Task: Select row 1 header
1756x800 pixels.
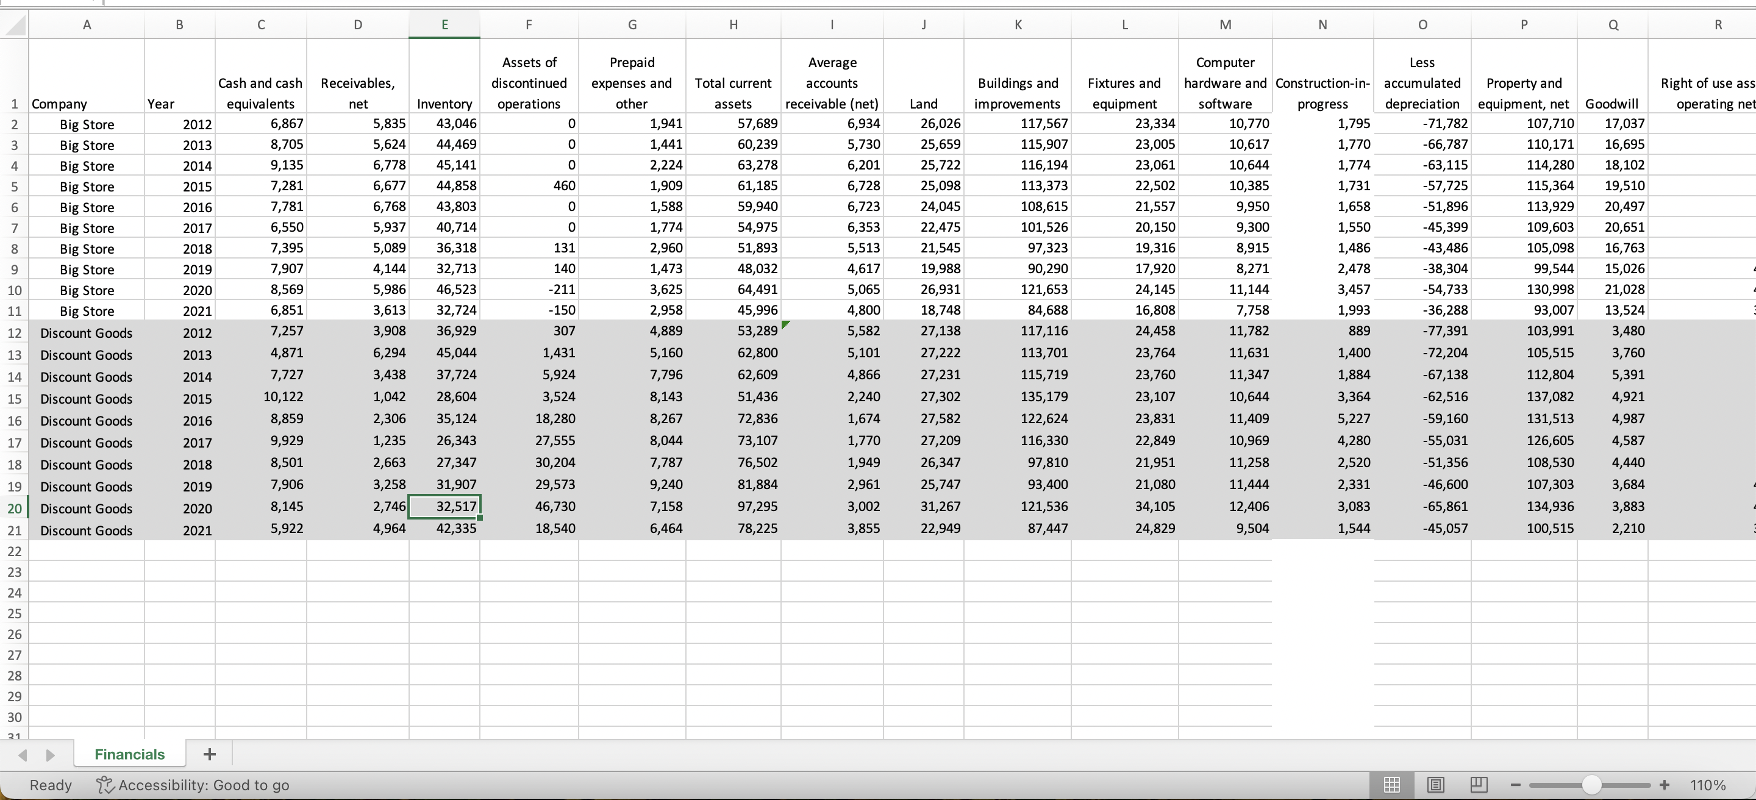Action: (x=14, y=76)
